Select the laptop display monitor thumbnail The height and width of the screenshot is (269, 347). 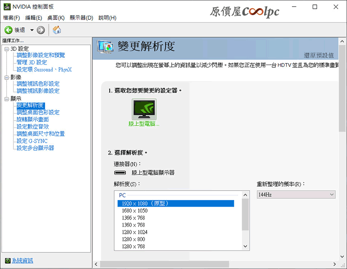[x=144, y=109]
